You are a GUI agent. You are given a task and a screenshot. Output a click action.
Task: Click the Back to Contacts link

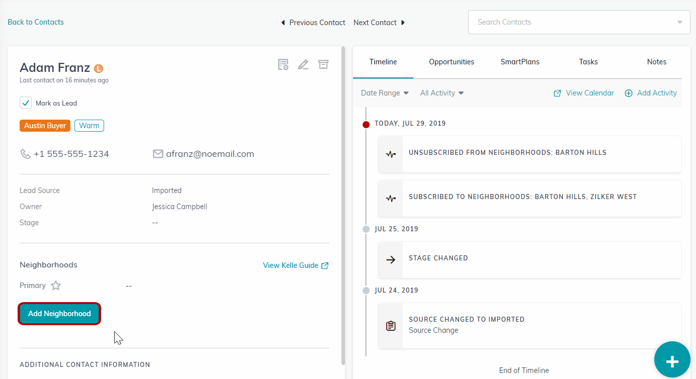[36, 22]
